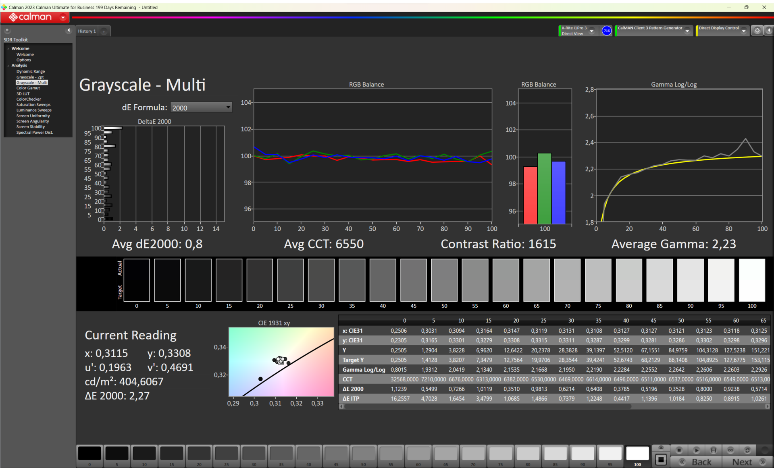Expand the CalMAN Client 3 Pattern Generator dropdown

[687, 31]
